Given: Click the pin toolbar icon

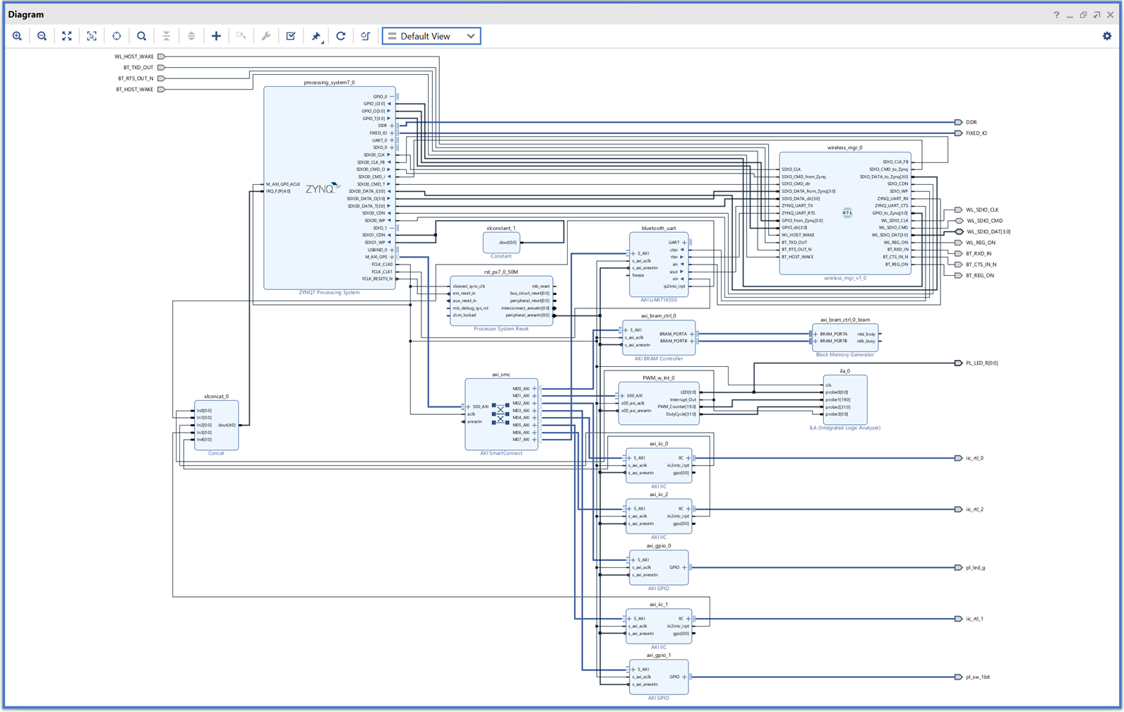Looking at the screenshot, I should click(x=316, y=36).
